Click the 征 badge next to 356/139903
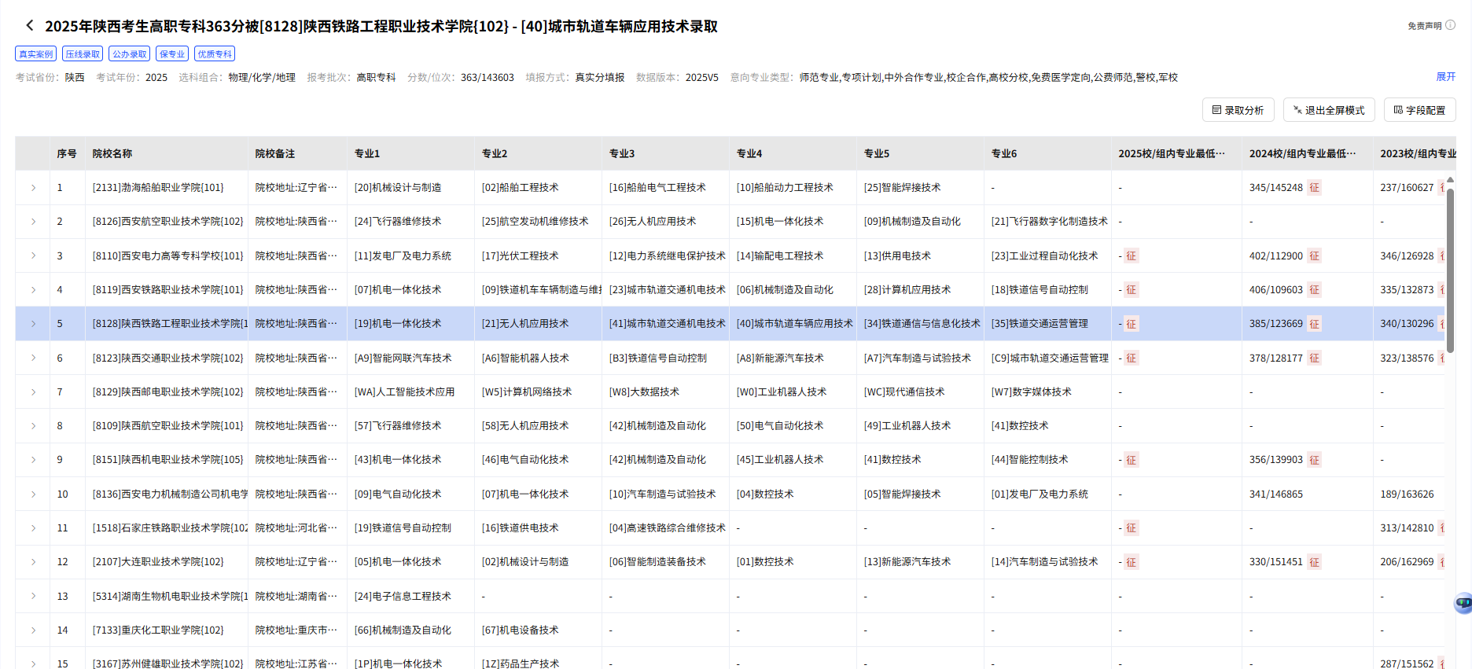The image size is (1472, 669). pos(1314,460)
